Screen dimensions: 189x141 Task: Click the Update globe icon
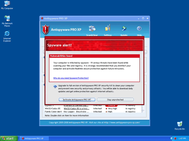click(124, 29)
